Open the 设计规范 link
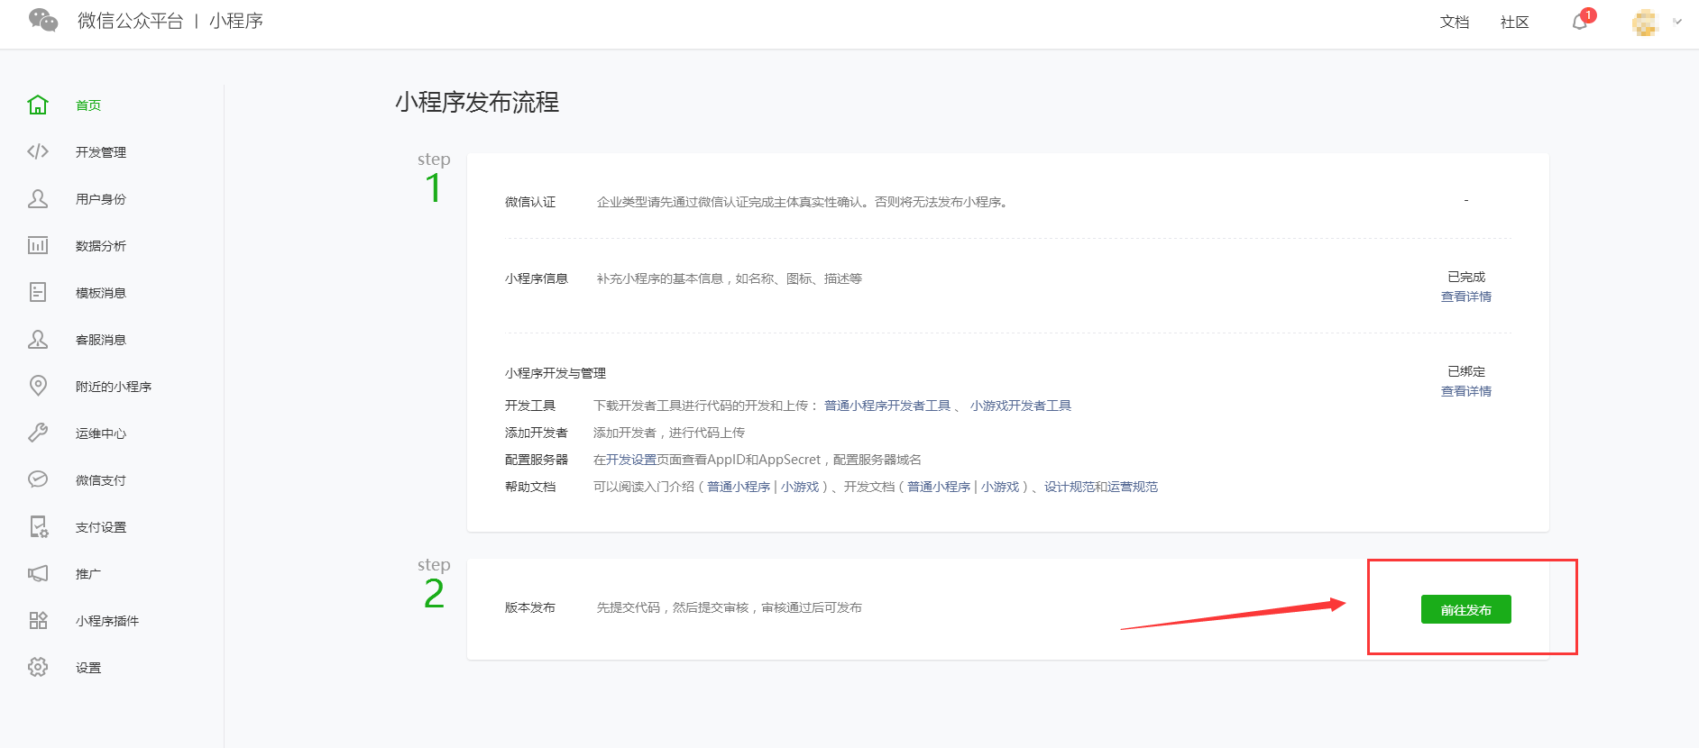This screenshot has height=748, width=1699. [x=1070, y=487]
